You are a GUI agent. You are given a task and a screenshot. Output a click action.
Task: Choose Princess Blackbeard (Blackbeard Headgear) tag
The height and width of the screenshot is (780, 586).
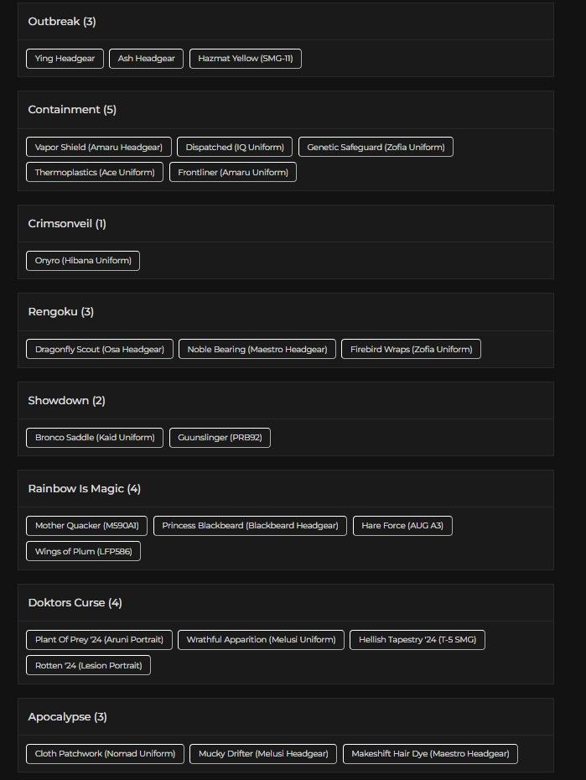(x=250, y=526)
